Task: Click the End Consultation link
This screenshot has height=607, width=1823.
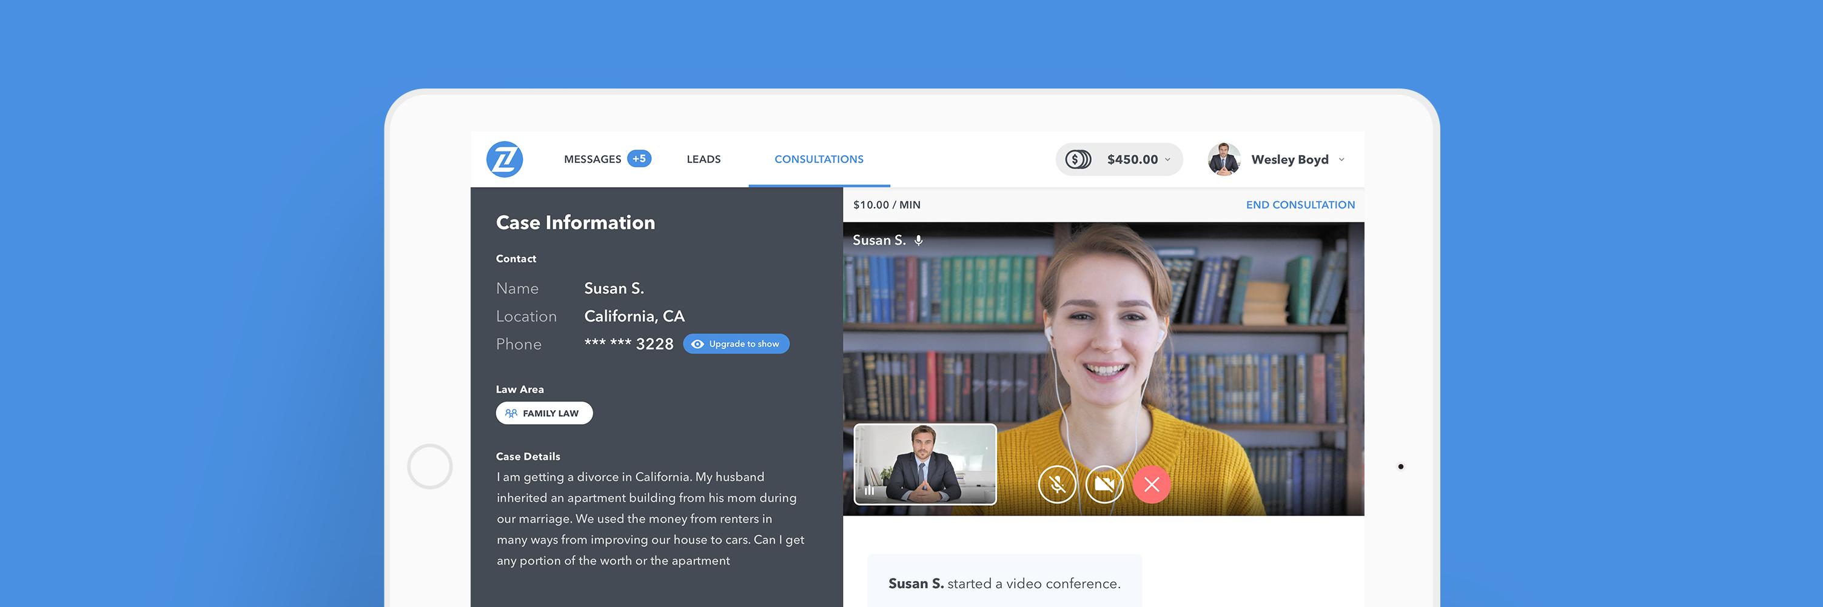Action: click(1300, 205)
